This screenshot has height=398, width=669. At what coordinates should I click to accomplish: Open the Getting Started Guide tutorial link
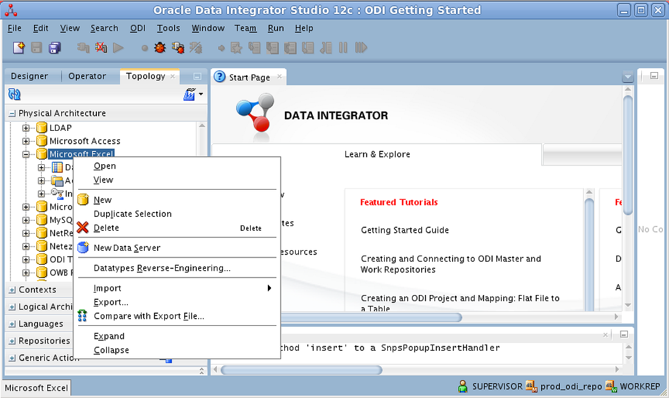pos(405,230)
